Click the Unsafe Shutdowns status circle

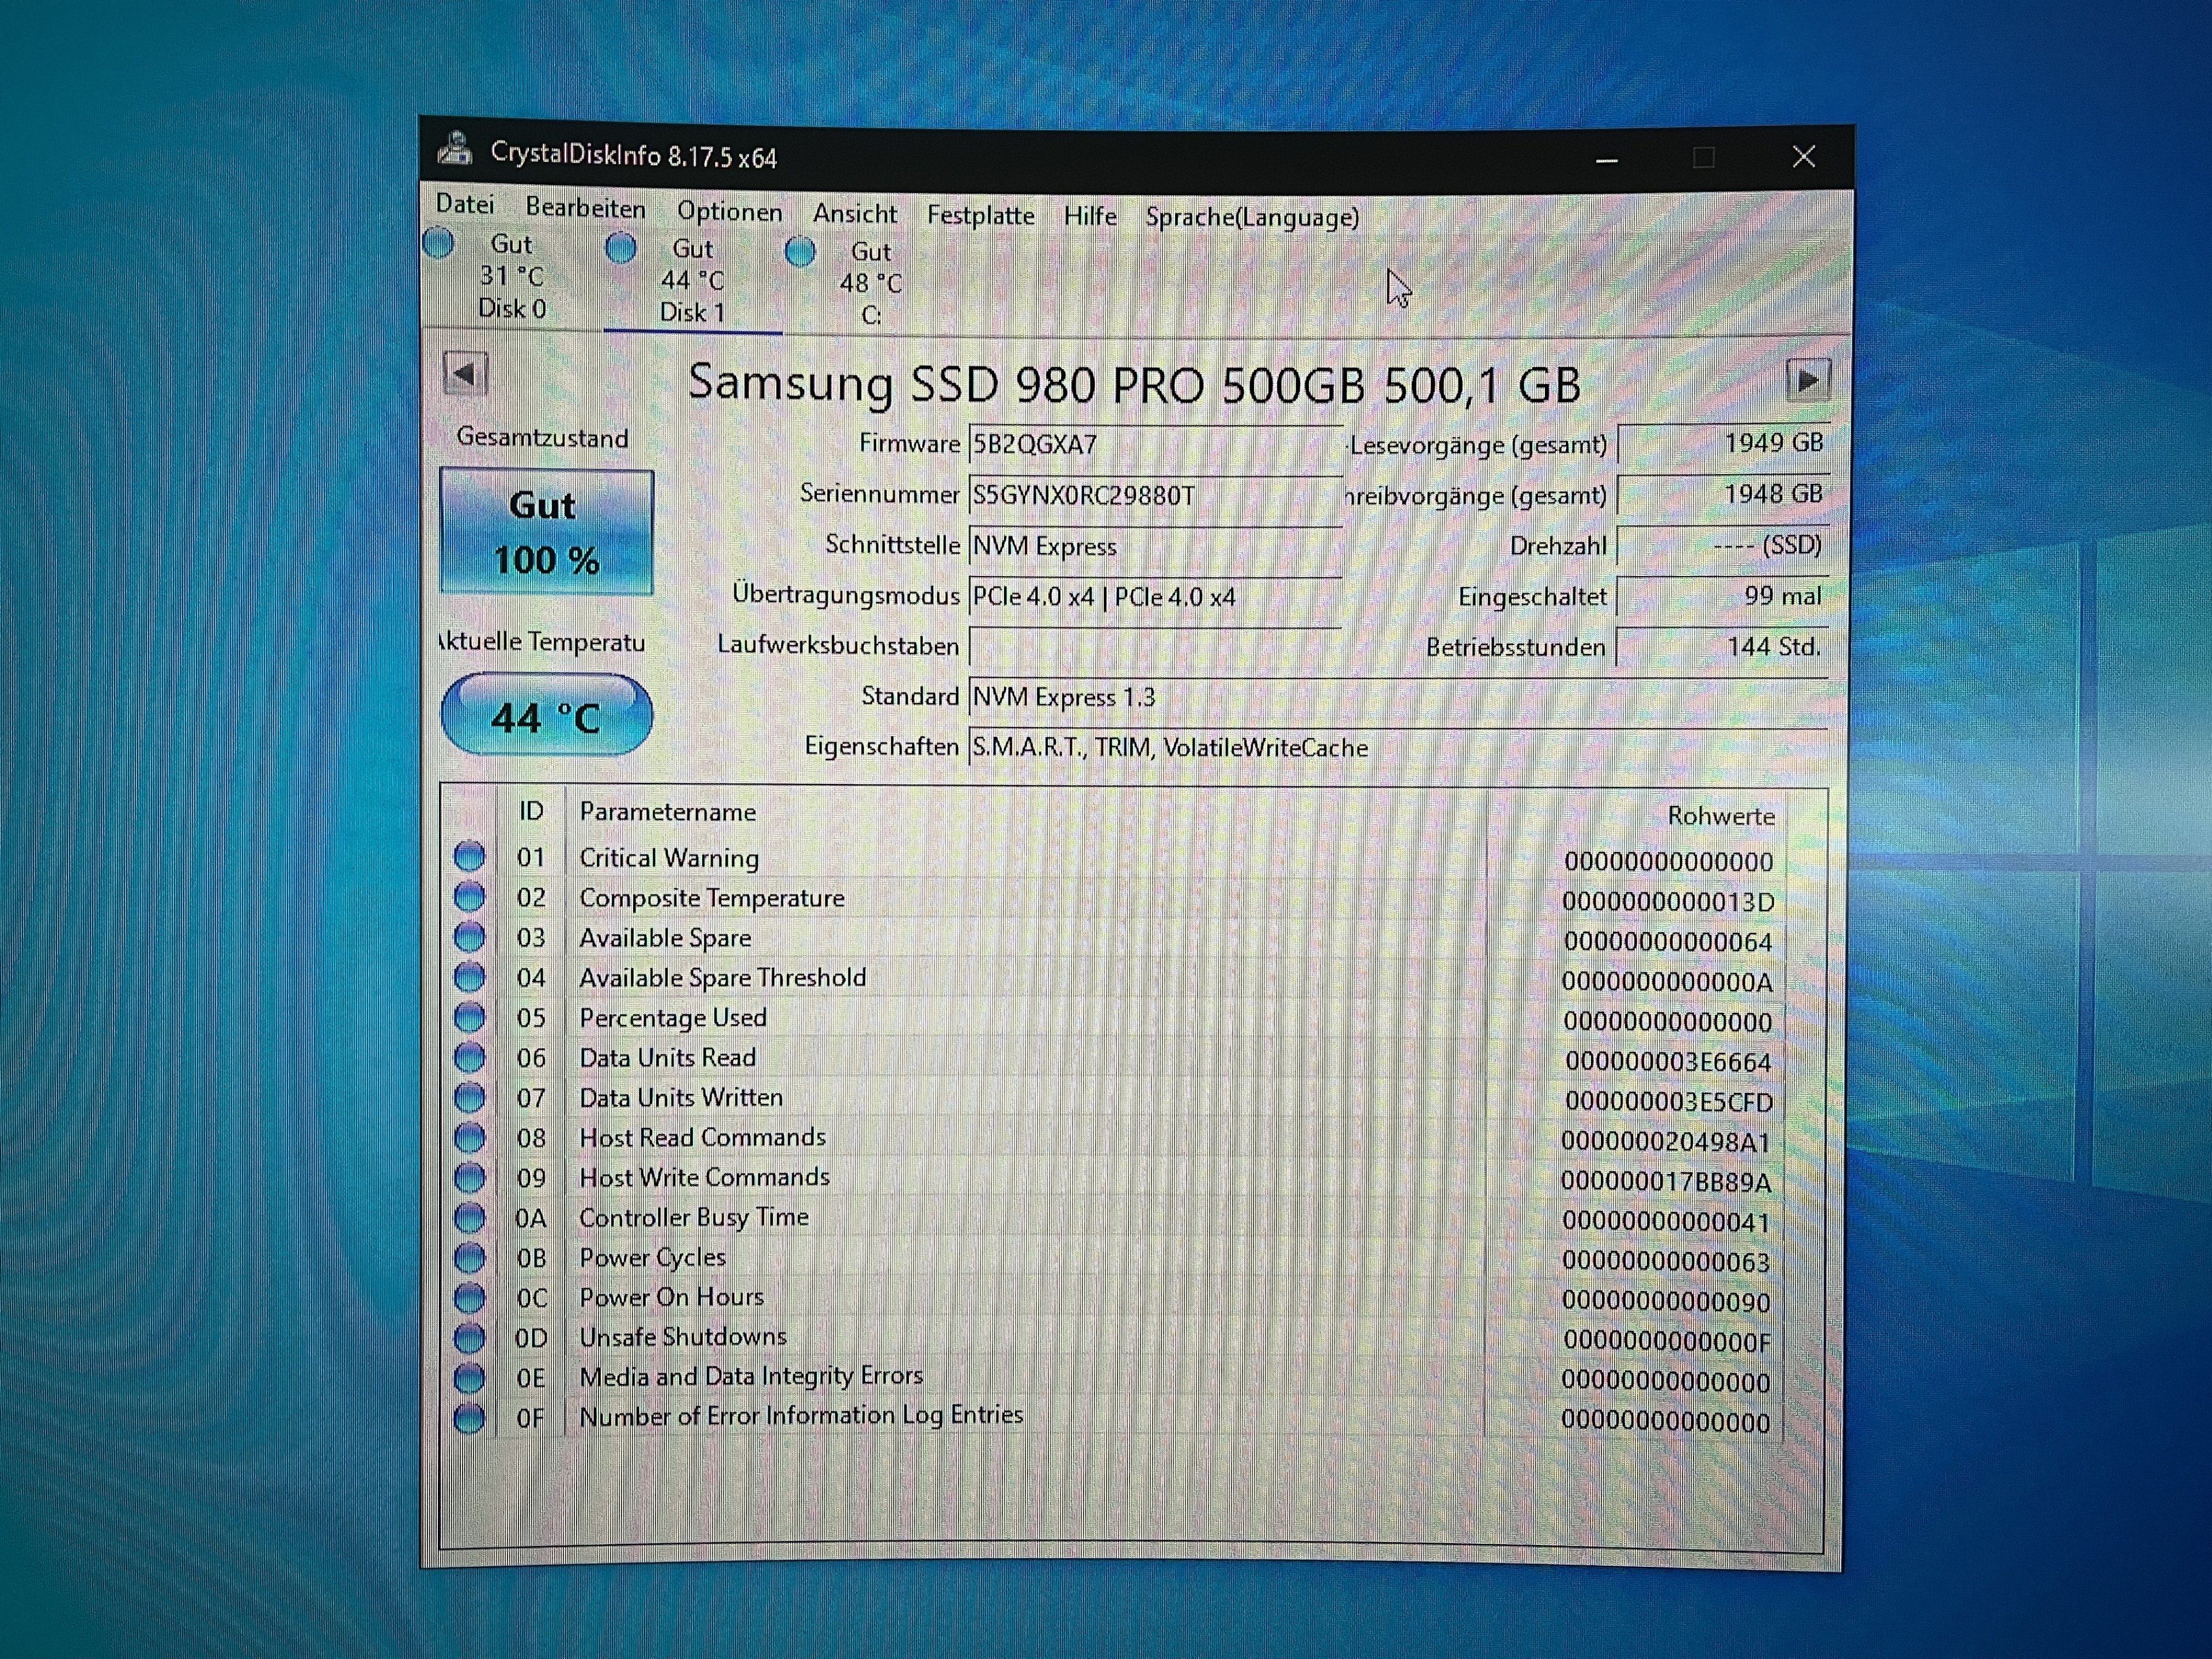pos(469,1337)
